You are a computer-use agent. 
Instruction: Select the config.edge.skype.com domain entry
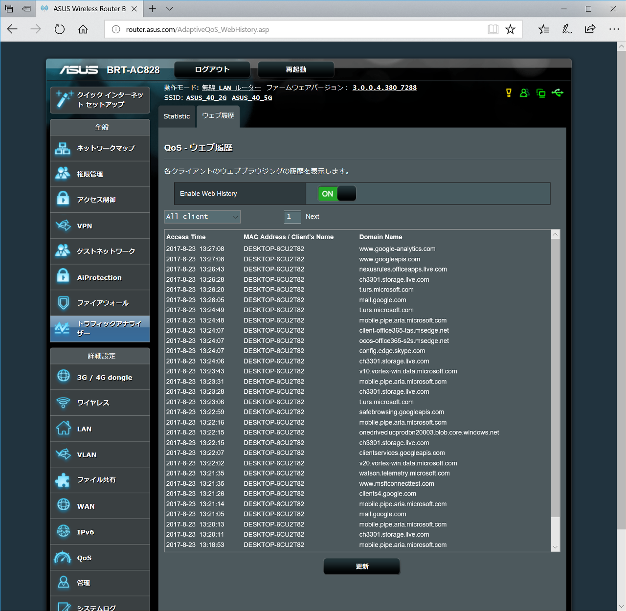[392, 351]
